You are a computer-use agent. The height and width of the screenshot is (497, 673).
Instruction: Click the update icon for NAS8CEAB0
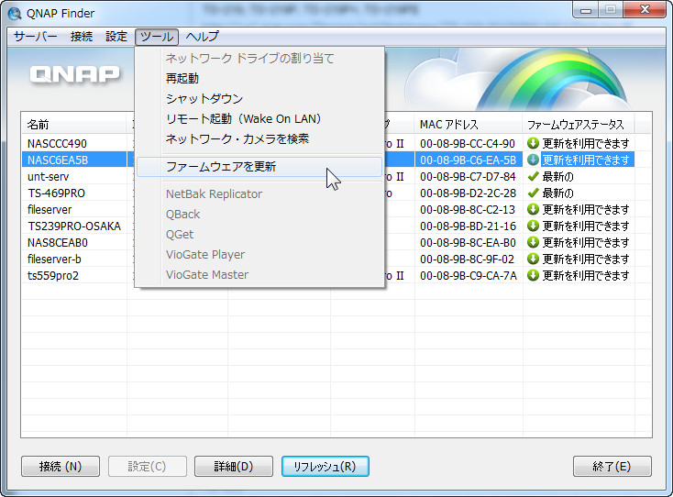pyautogui.click(x=533, y=242)
